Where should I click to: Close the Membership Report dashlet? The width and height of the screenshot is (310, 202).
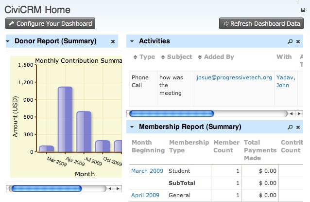point(299,127)
